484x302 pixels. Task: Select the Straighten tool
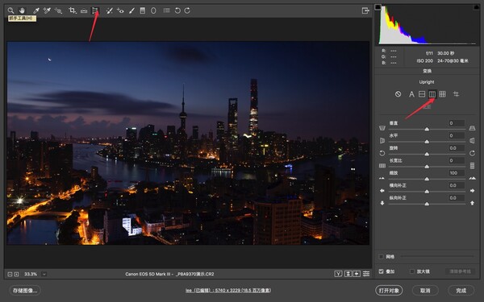point(84,10)
